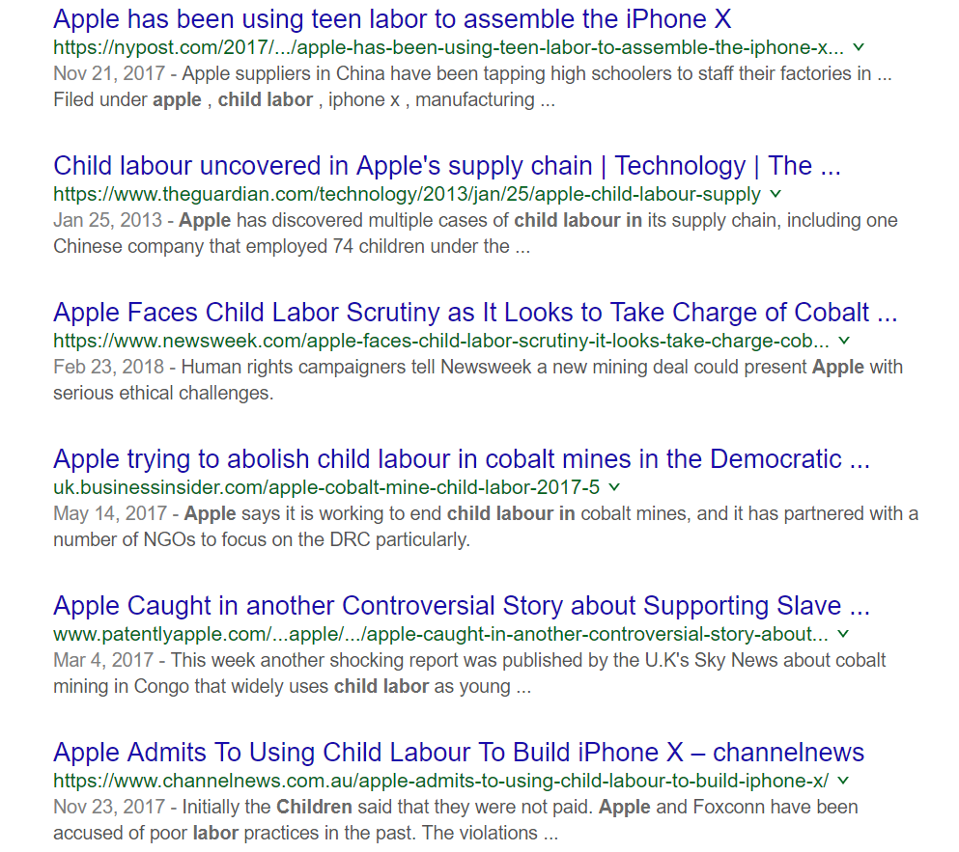959x852 pixels.
Task: Open channelnews Apple Admits headline
Action: 459,752
